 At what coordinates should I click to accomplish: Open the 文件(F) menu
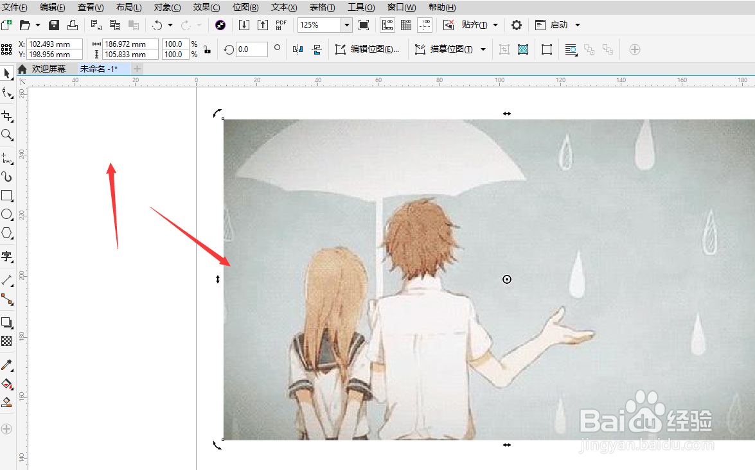tap(15, 7)
